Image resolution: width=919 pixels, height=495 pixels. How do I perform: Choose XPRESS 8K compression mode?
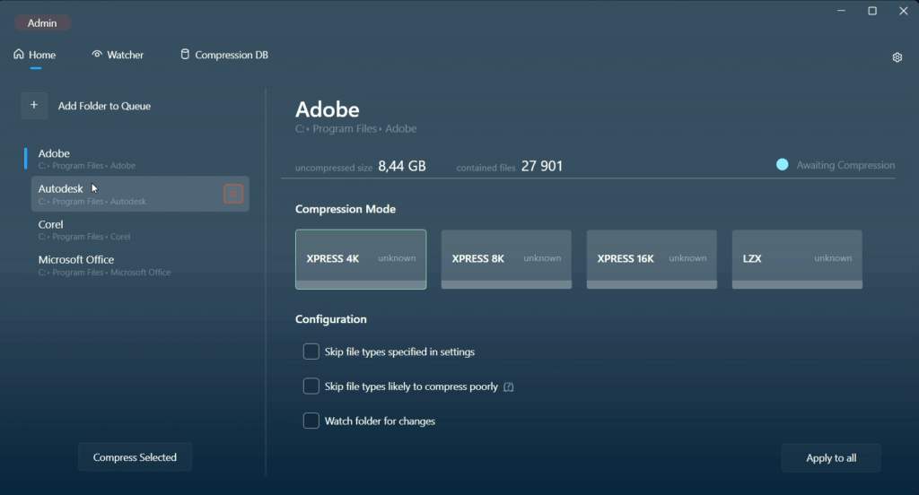click(x=506, y=259)
